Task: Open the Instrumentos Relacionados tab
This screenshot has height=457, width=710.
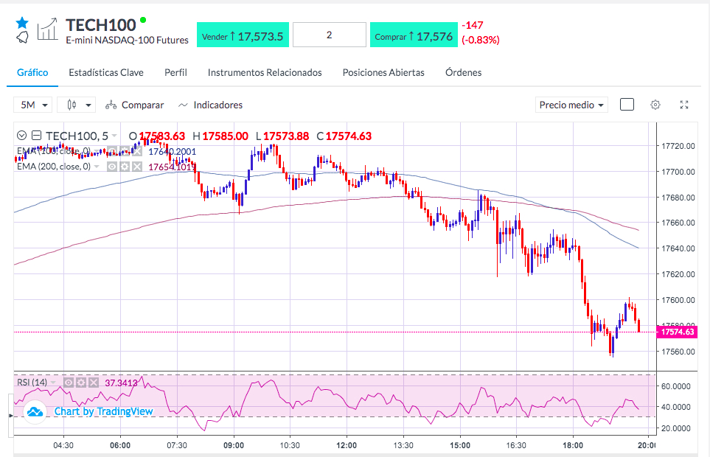Action: click(265, 72)
